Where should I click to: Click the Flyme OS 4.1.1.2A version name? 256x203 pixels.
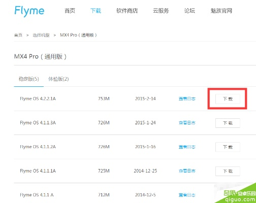[38, 147]
